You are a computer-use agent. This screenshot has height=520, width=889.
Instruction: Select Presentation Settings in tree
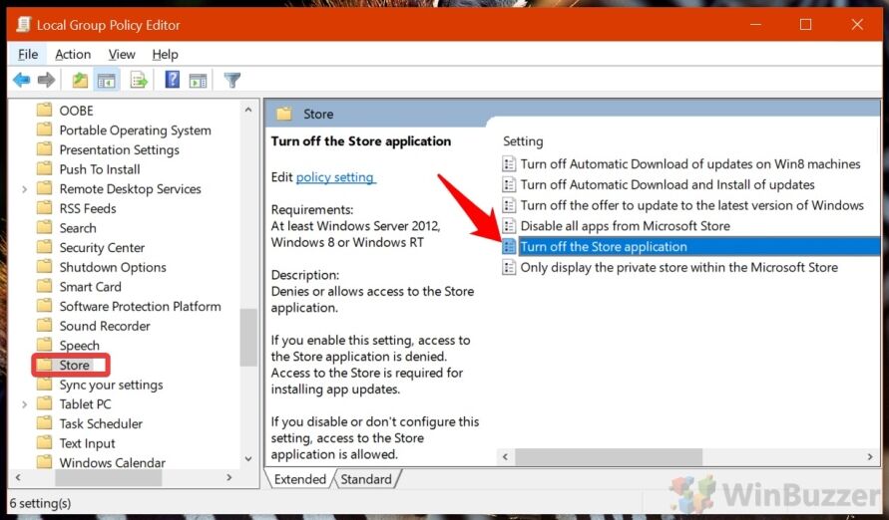(119, 149)
